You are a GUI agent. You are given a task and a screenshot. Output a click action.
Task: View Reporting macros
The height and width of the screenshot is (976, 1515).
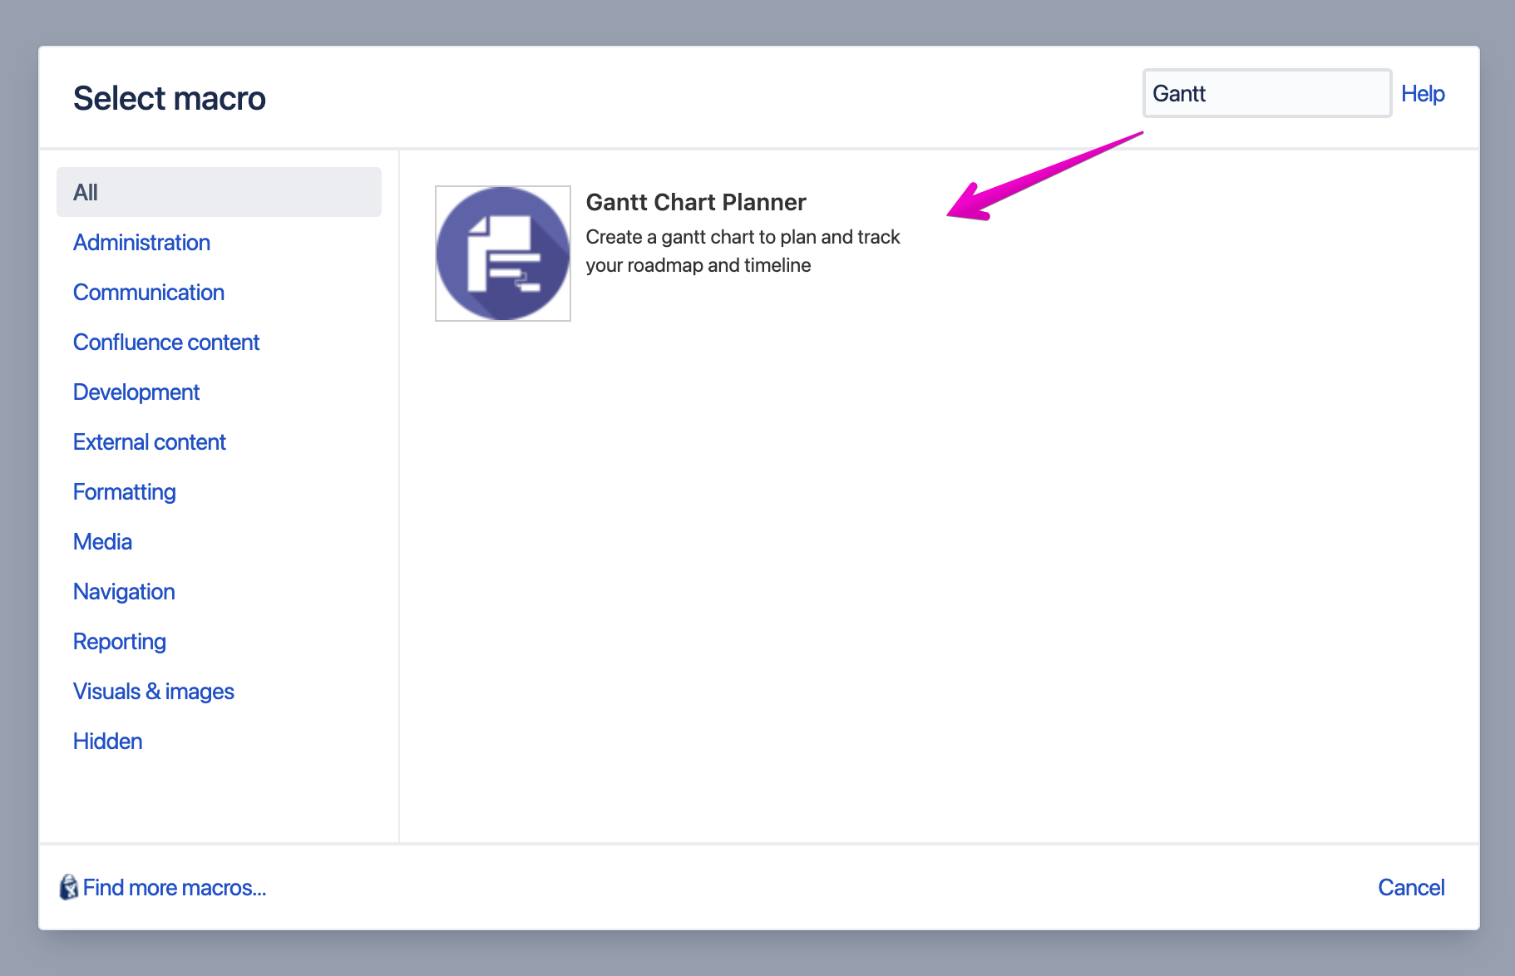coord(119,642)
